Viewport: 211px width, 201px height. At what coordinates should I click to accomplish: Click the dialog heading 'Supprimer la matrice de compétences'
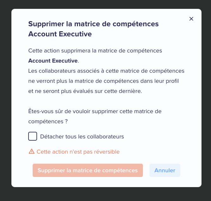tap(93, 24)
